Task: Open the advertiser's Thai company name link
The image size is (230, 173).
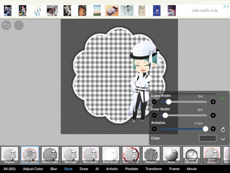Action: [204, 11]
